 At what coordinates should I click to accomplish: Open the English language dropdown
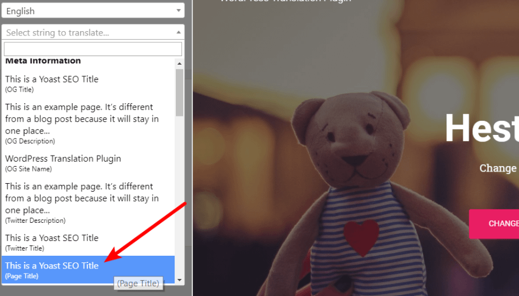tap(93, 11)
